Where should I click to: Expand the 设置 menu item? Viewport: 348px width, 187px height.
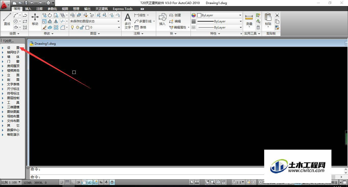[13, 48]
